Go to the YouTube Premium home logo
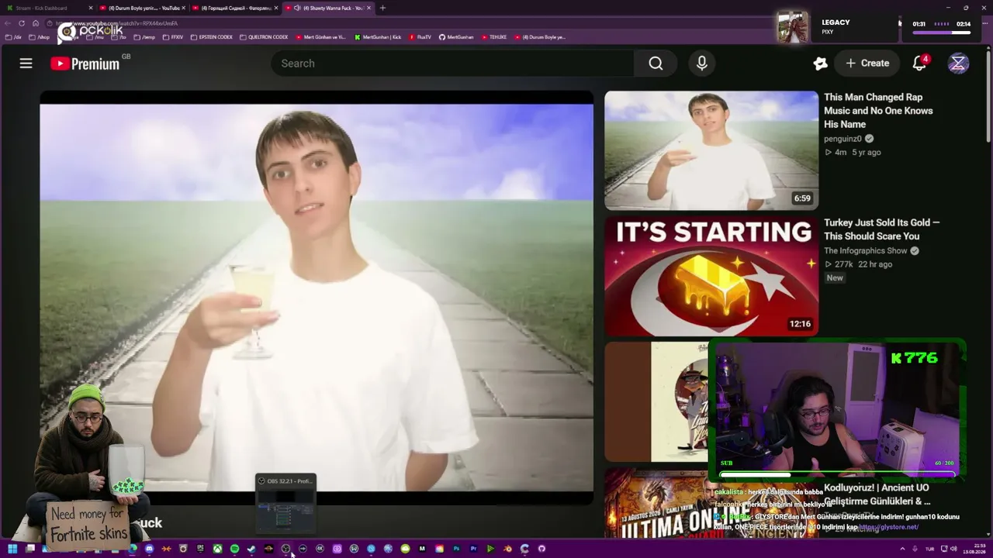This screenshot has height=558, width=993. click(x=85, y=64)
